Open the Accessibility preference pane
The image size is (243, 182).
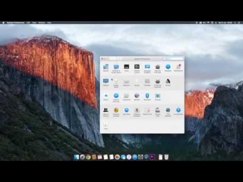pyautogui.click(x=178, y=111)
